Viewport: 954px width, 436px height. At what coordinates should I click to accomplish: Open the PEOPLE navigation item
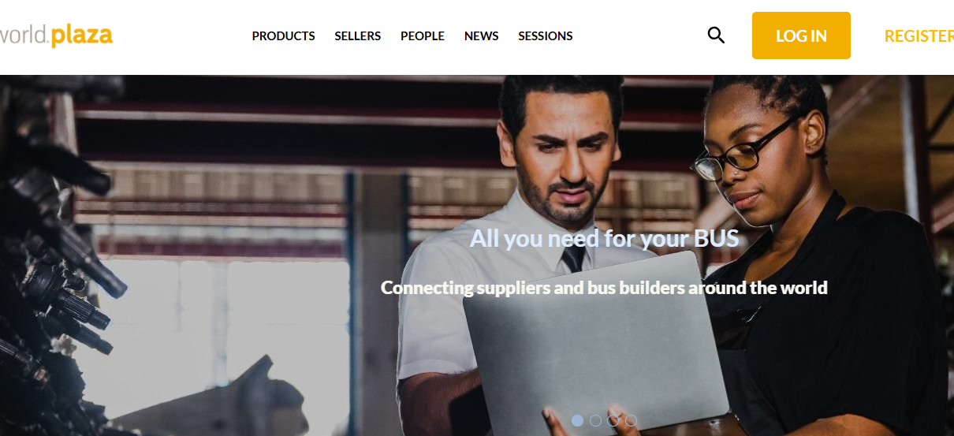coord(423,36)
